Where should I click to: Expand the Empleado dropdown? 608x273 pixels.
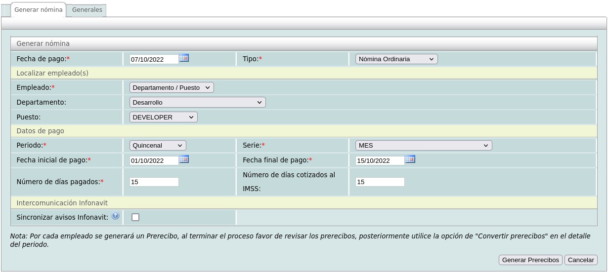point(171,87)
